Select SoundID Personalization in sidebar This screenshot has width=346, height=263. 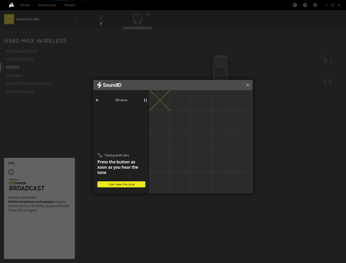[28, 83]
